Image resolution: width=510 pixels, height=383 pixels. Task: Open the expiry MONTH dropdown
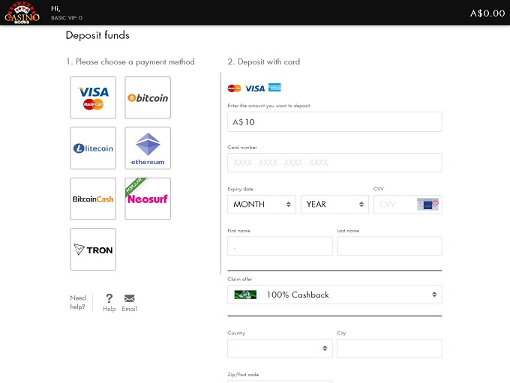tap(262, 204)
